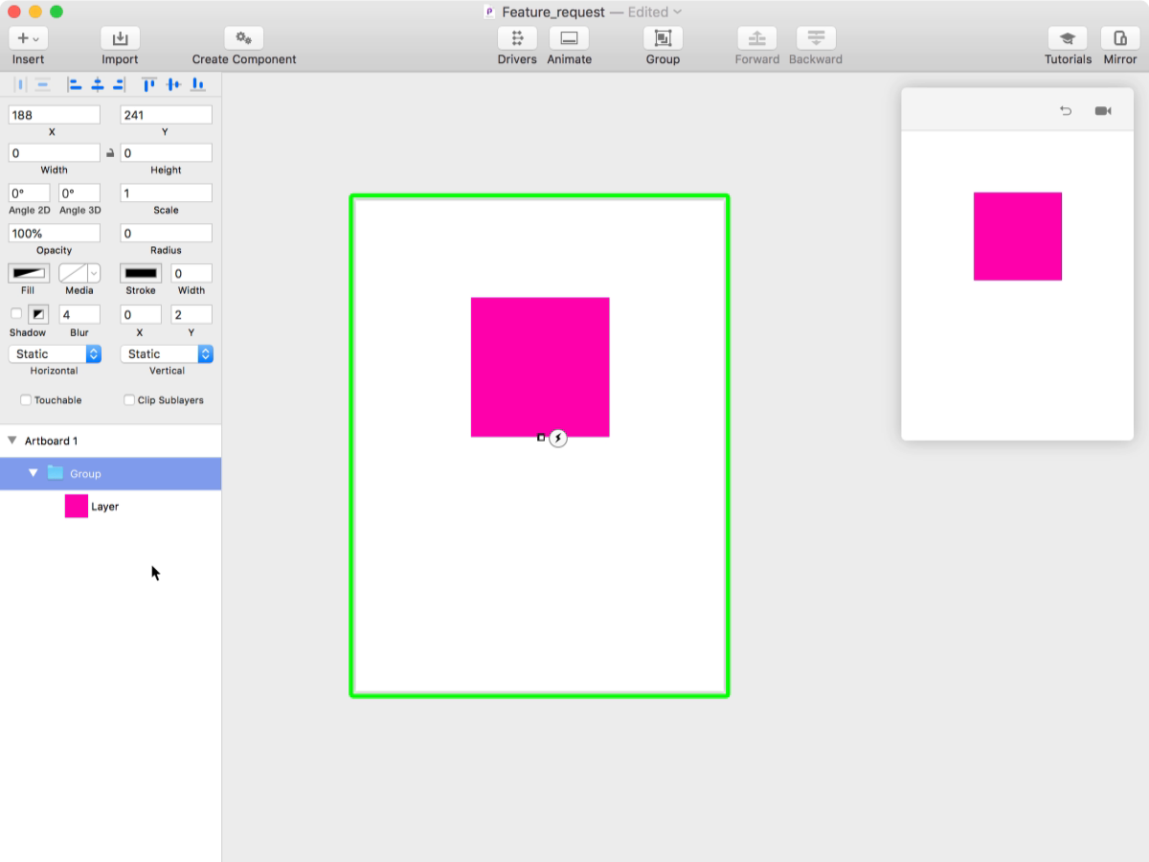Click the Create Component gear icon
The width and height of the screenshot is (1149, 862).
pyautogui.click(x=243, y=38)
